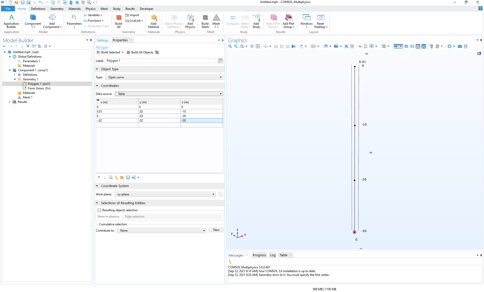This screenshot has width=484, height=292.
Task: Toggle the show axis orientation button
Action: [418, 46]
